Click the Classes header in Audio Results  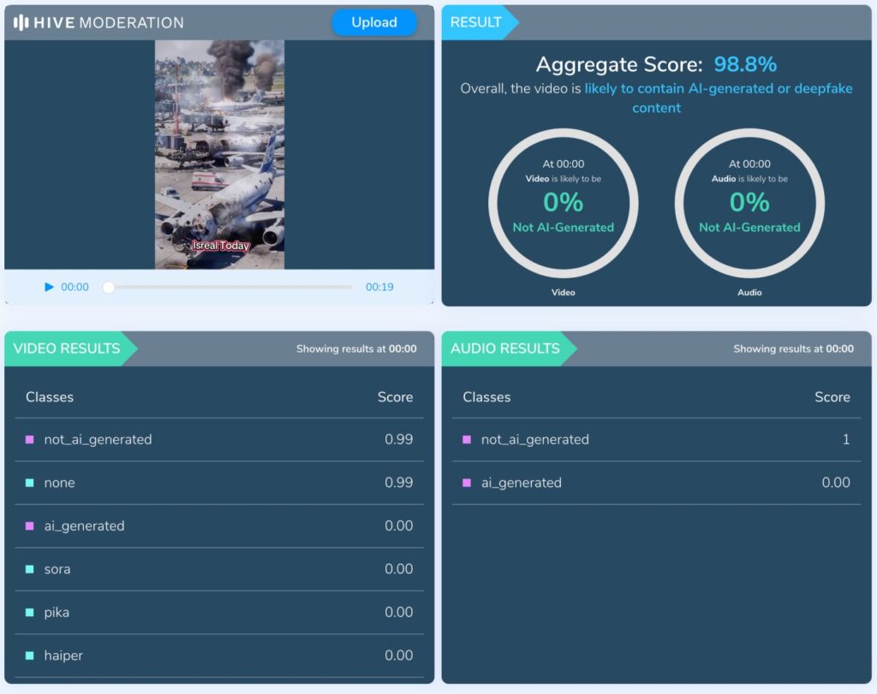coord(486,397)
